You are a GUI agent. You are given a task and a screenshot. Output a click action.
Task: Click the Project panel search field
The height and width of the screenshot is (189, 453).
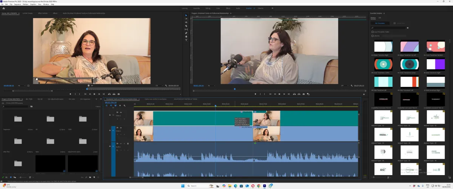pos(15,107)
